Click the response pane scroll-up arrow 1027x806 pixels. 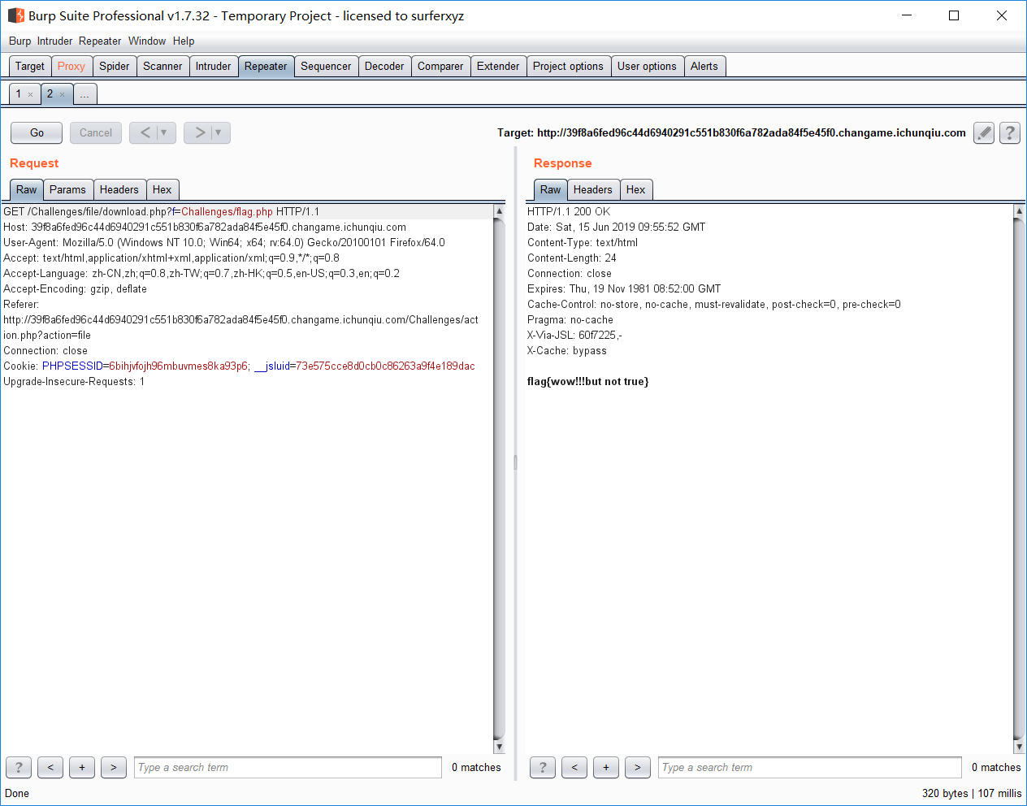pos(1019,211)
